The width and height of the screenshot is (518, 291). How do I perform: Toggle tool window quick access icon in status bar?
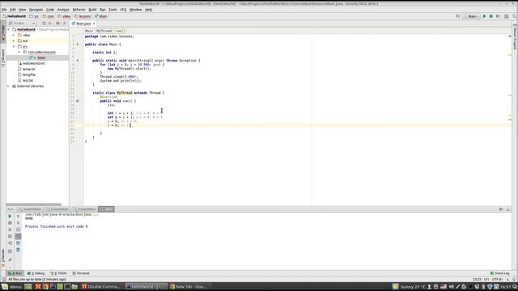(x=4, y=280)
